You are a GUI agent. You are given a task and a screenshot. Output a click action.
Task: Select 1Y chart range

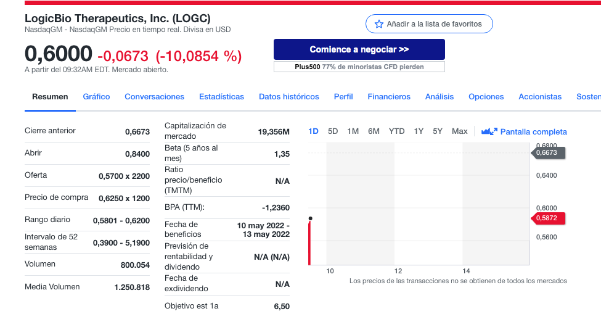tap(418, 131)
